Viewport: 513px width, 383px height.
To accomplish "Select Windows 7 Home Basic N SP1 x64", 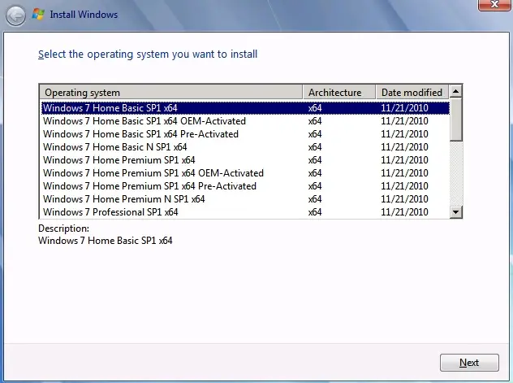I will tap(245, 147).
